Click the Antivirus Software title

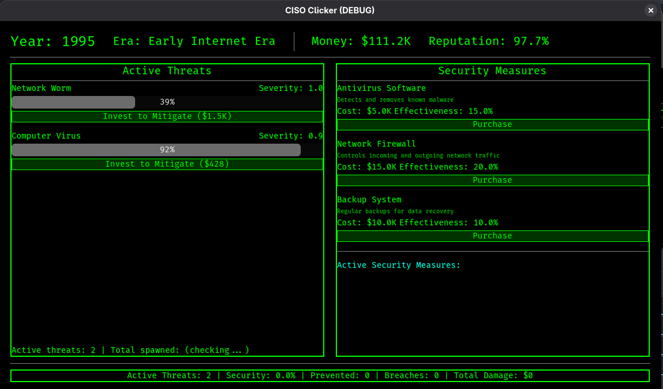(x=381, y=88)
